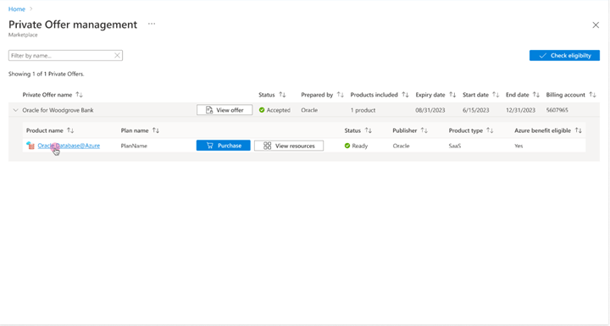Screen dimensions: 610x326
Task: Sort products by Plan name arrows
Action: click(x=156, y=130)
